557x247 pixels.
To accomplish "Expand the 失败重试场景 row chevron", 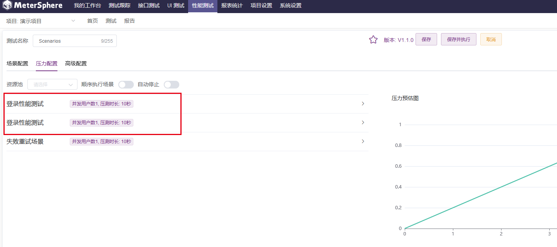I will [363, 141].
